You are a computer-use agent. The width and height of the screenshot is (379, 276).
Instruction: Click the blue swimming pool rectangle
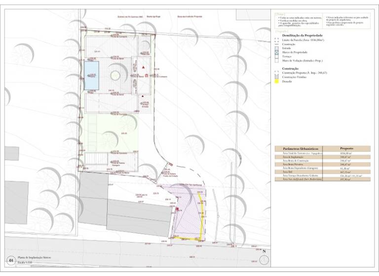click(90, 75)
